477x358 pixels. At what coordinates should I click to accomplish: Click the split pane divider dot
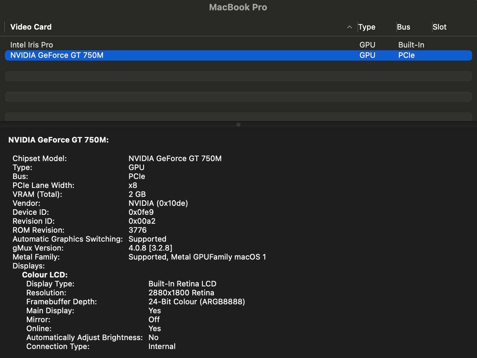click(x=238, y=125)
